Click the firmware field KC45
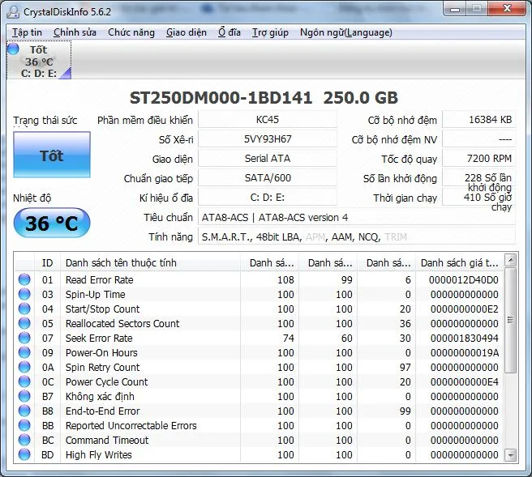The image size is (532, 477). pyautogui.click(x=268, y=120)
